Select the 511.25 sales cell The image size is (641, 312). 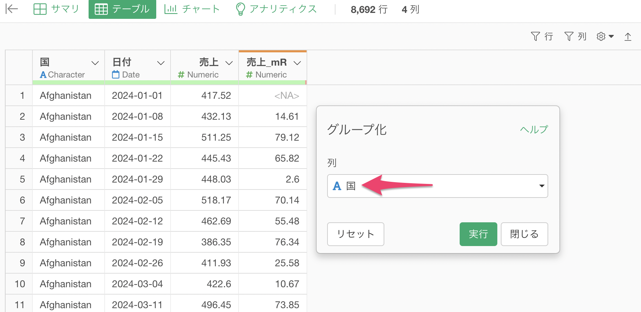tap(205, 137)
